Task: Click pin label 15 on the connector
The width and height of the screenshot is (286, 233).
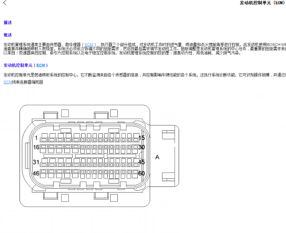Action: pos(142,138)
